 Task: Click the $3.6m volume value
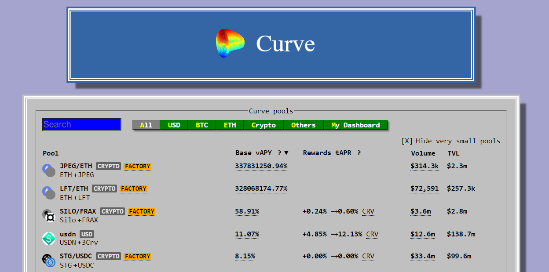(421, 211)
